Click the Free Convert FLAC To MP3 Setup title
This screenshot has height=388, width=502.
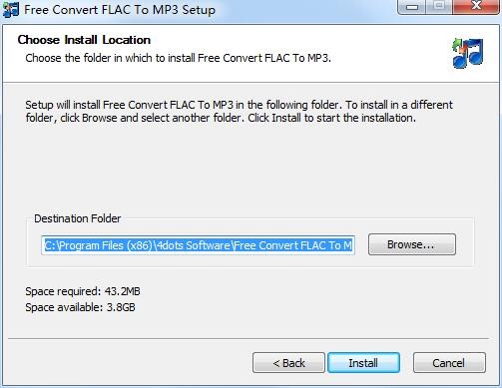click(x=120, y=10)
